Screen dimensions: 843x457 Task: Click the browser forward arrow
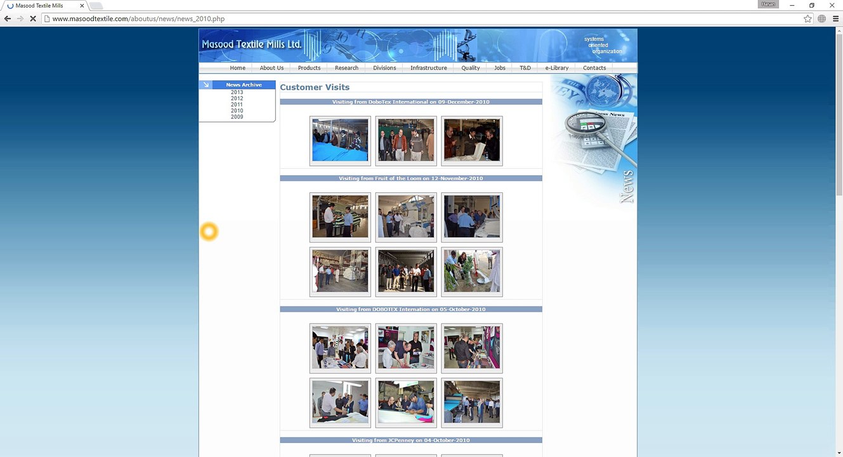pyautogui.click(x=20, y=18)
